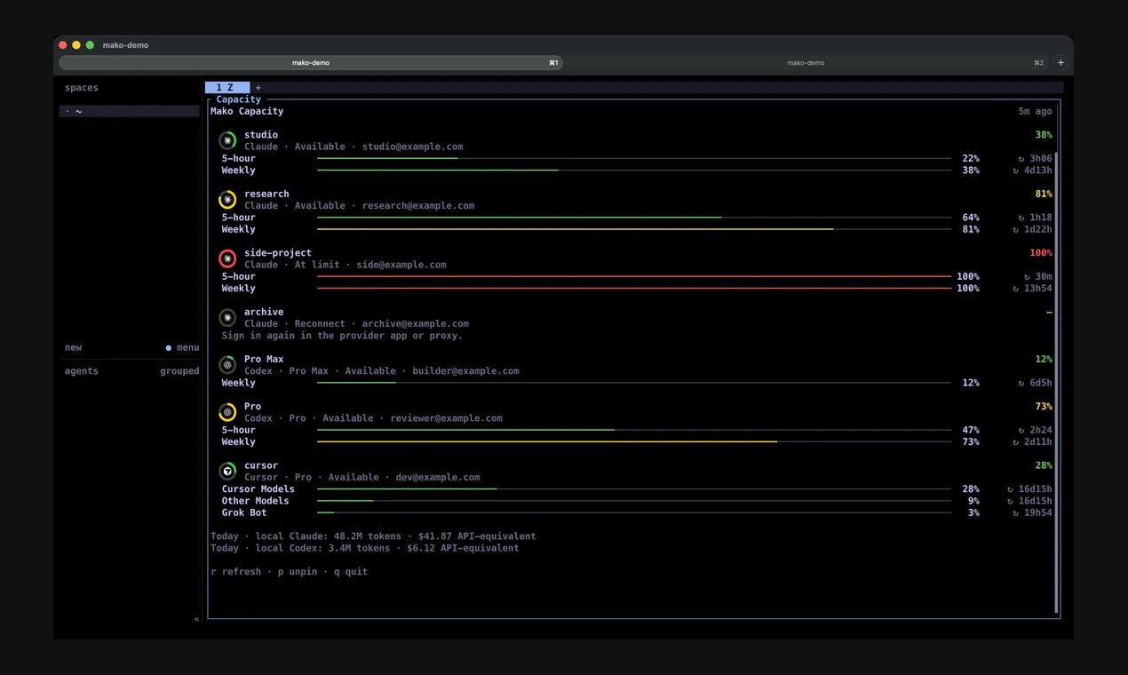
Task: Add a new window tab with the plus button
Action: (1060, 63)
